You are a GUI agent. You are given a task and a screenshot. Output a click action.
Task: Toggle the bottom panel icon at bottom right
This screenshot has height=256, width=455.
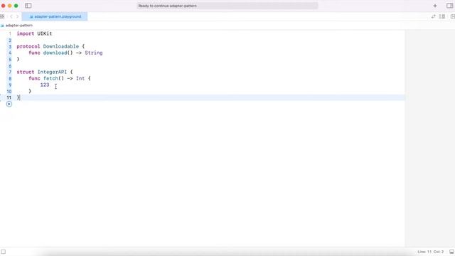tap(451, 252)
